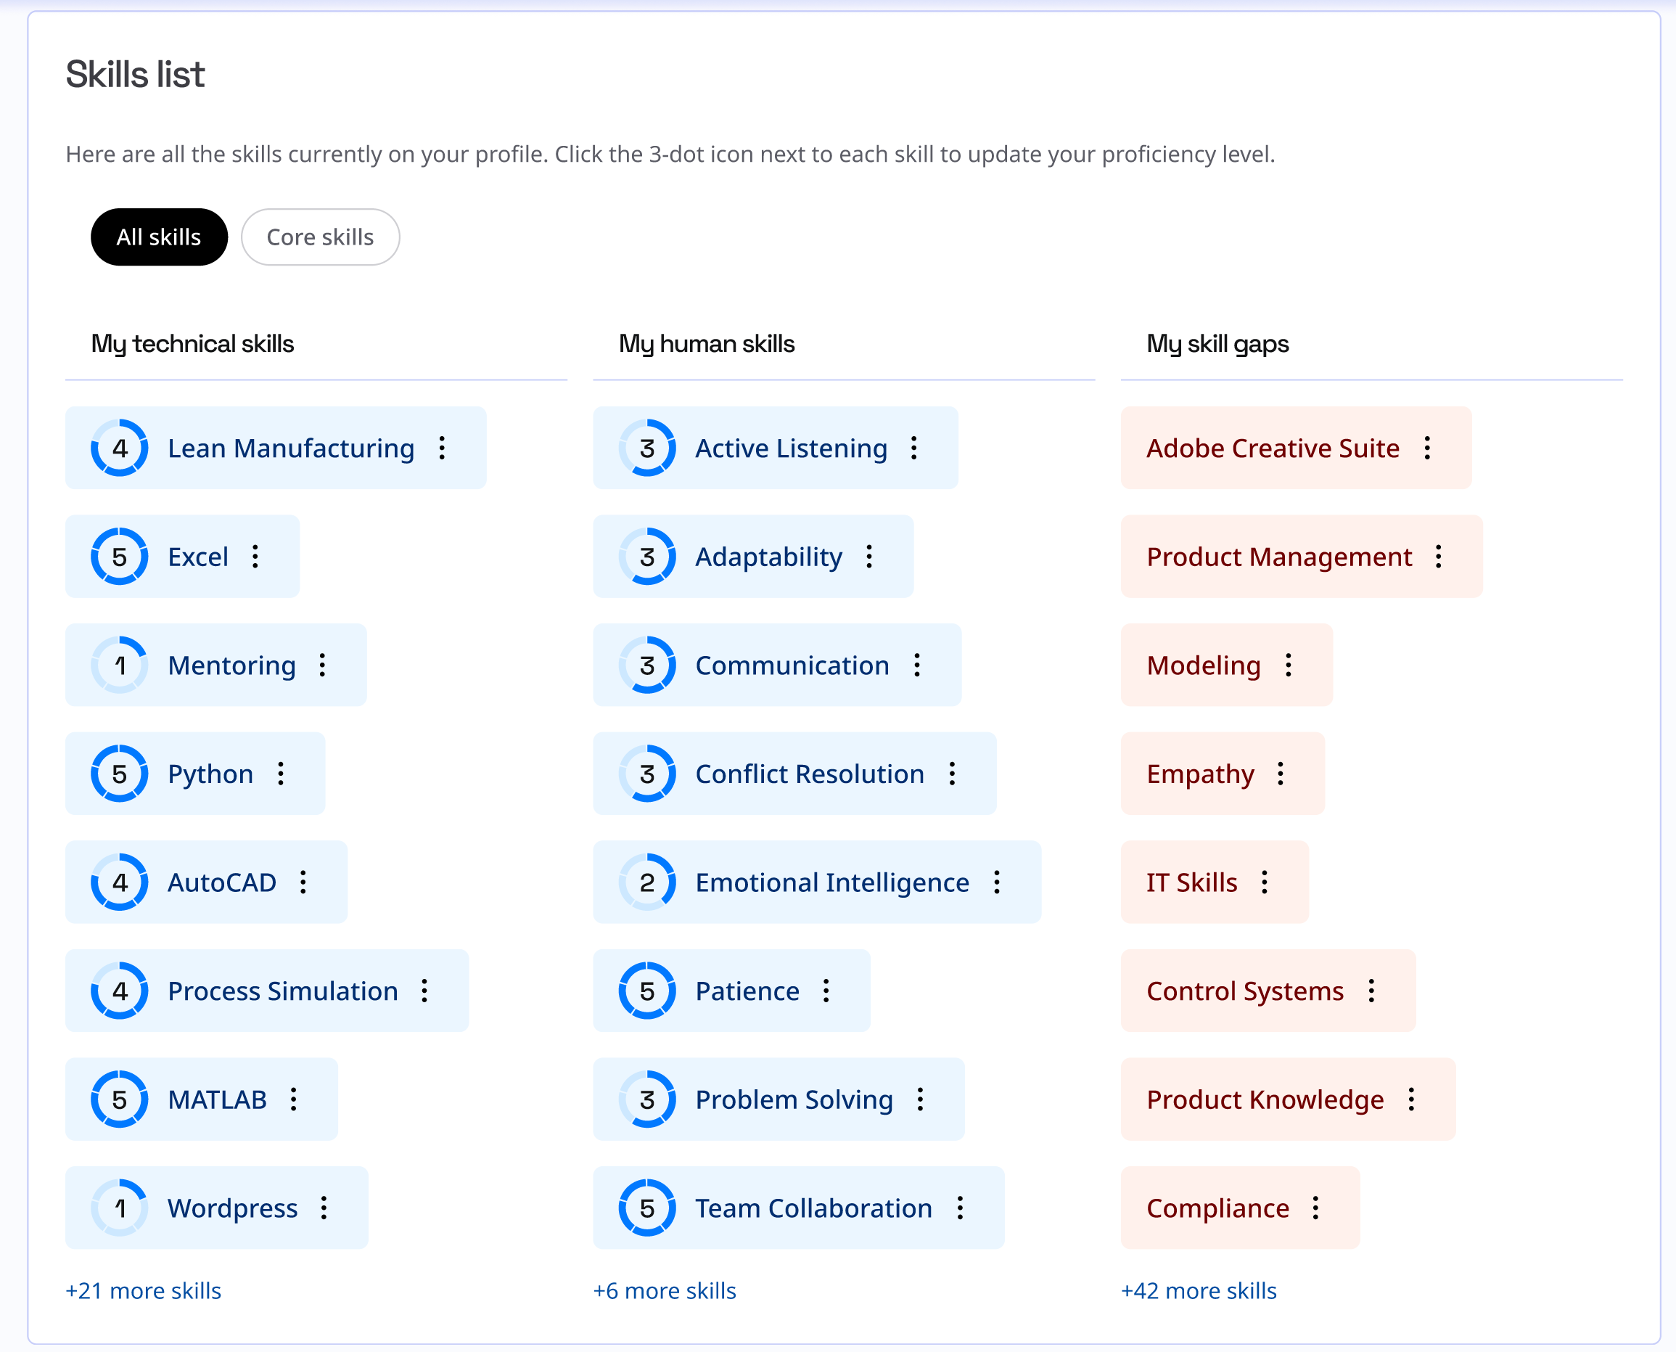Click the 3-dot icon next to Wordpress
Screen dimensions: 1676x1352
[324, 1208]
